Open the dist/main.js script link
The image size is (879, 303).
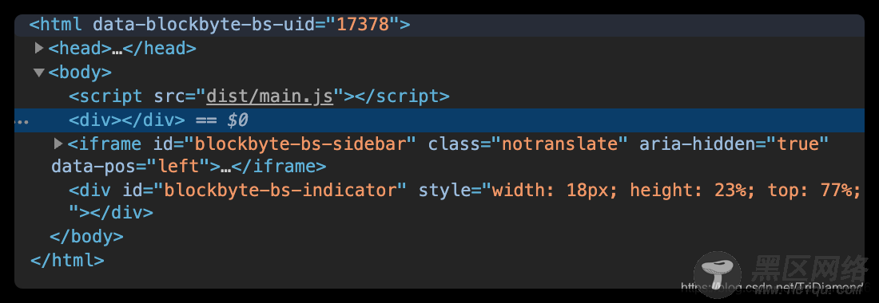269,96
